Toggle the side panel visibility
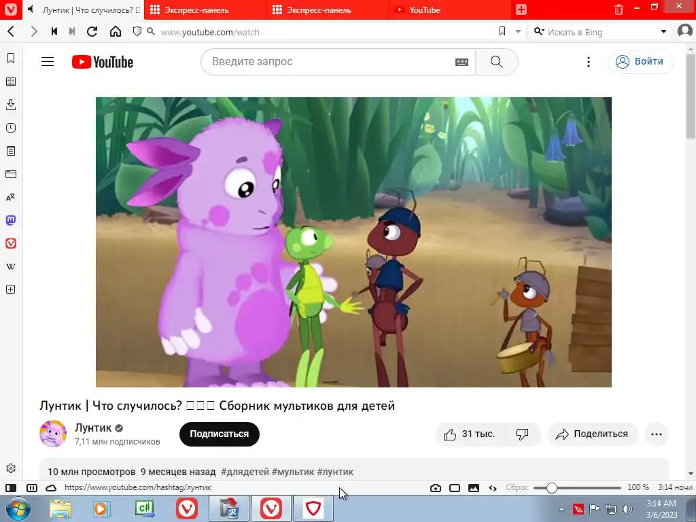Screen dimensions: 696x522 coord(11,488)
